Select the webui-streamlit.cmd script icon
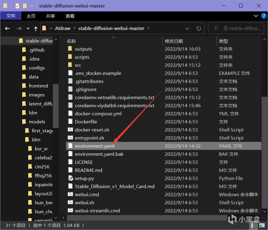 [x=70, y=211]
